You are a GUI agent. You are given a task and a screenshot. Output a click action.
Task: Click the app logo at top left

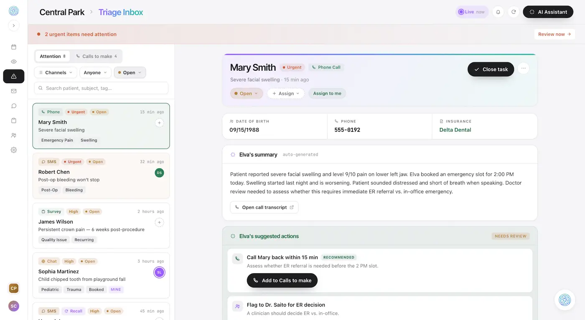click(x=13, y=11)
